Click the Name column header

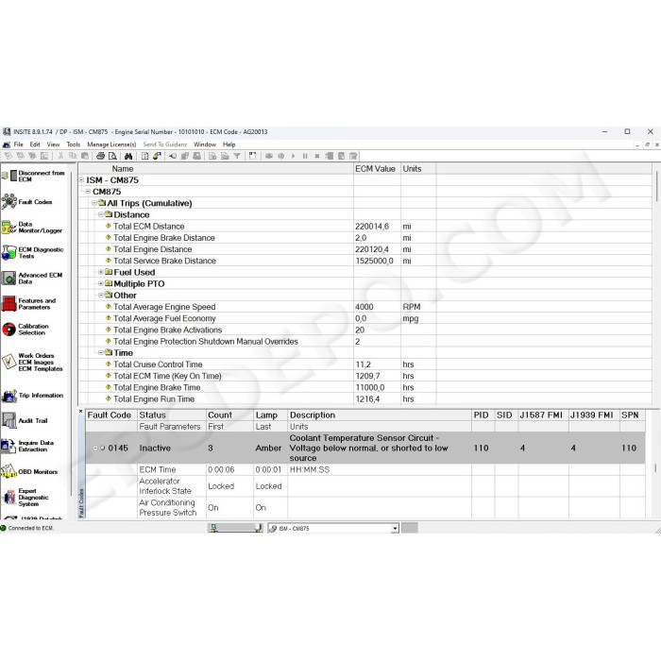216,169
